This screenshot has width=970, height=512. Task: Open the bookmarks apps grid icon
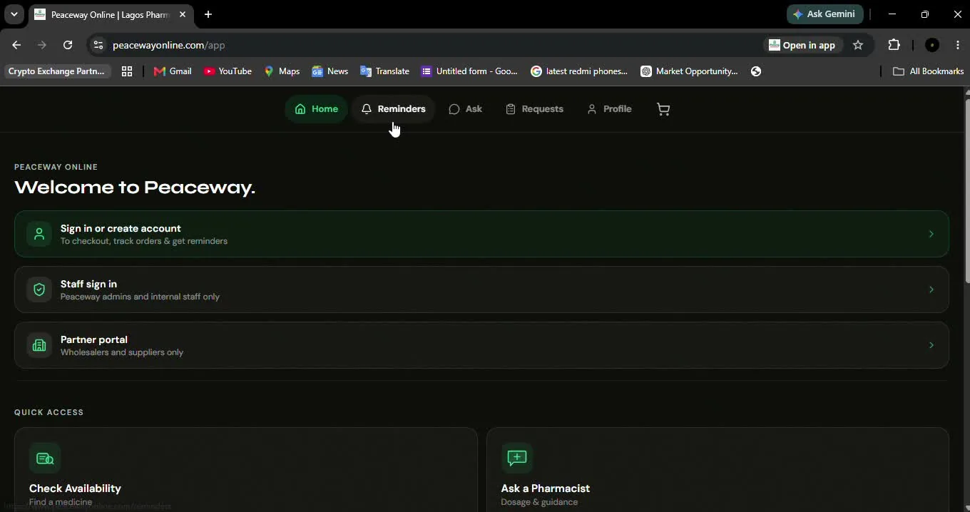point(127,71)
